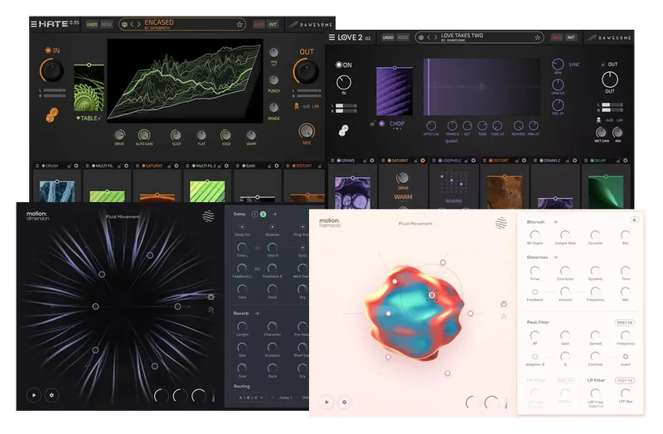The image size is (663, 434).
Task: Click the HATE randomize dice icon
Action: tap(51, 115)
